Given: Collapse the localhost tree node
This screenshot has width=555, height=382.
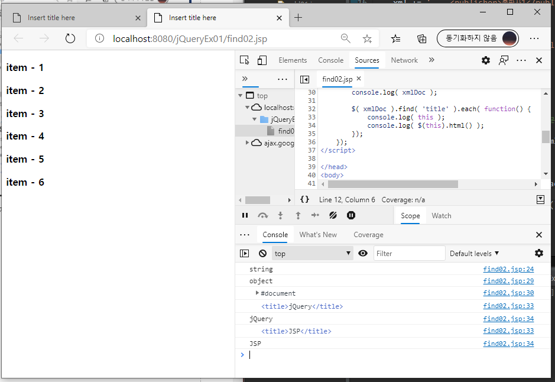Looking at the screenshot, I should tap(248, 107).
